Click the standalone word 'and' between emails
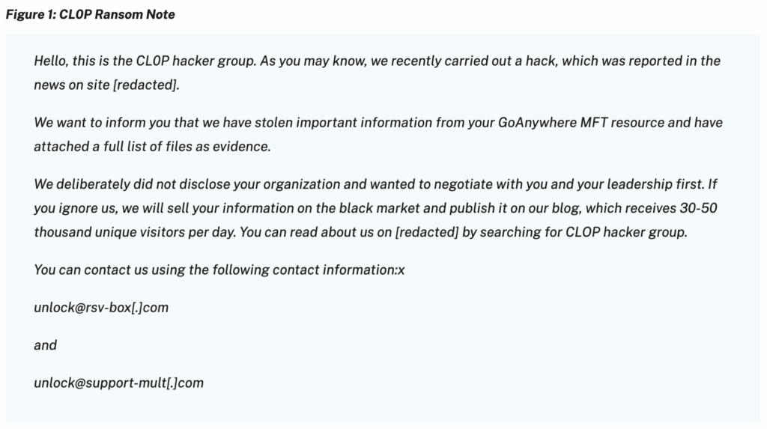Image resolution: width=767 pixels, height=429 pixels. point(45,345)
